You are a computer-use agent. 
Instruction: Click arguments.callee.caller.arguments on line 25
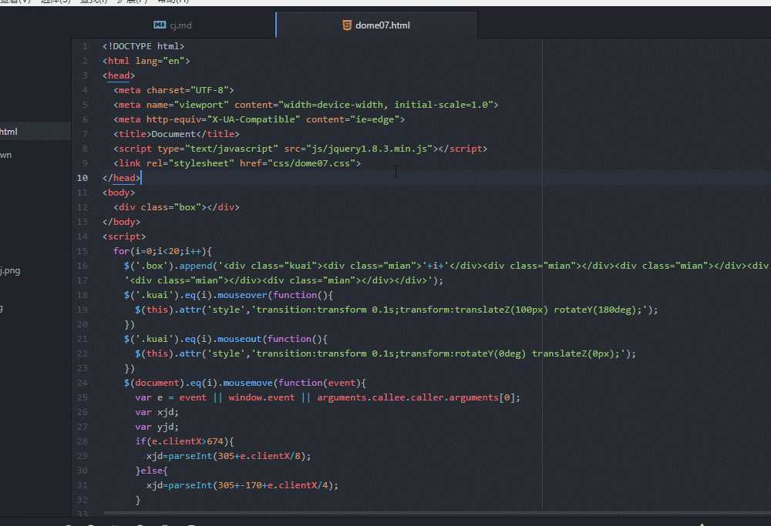[x=408, y=397]
